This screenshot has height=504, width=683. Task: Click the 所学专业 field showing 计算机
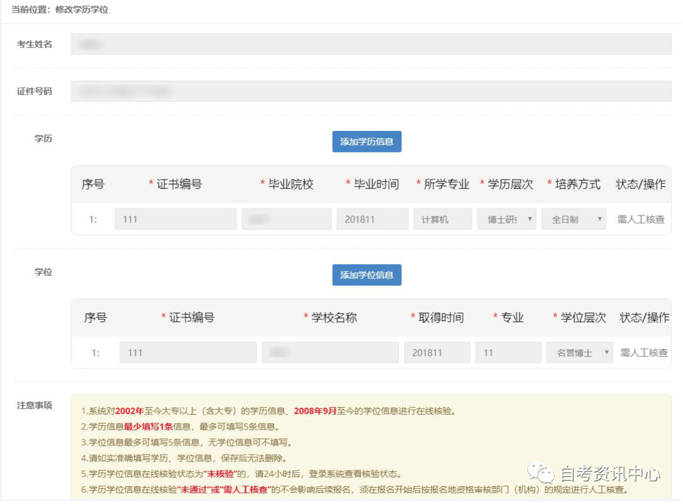point(443,219)
